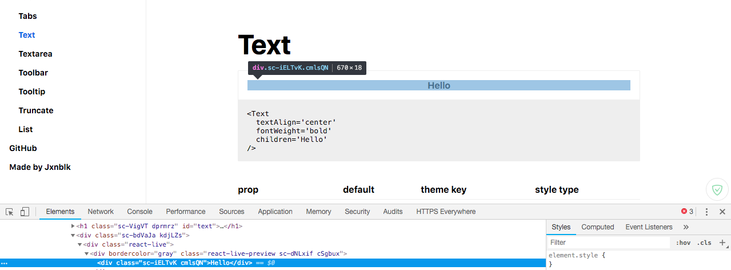Select the highlighted Hello div DOM row

pos(273,263)
